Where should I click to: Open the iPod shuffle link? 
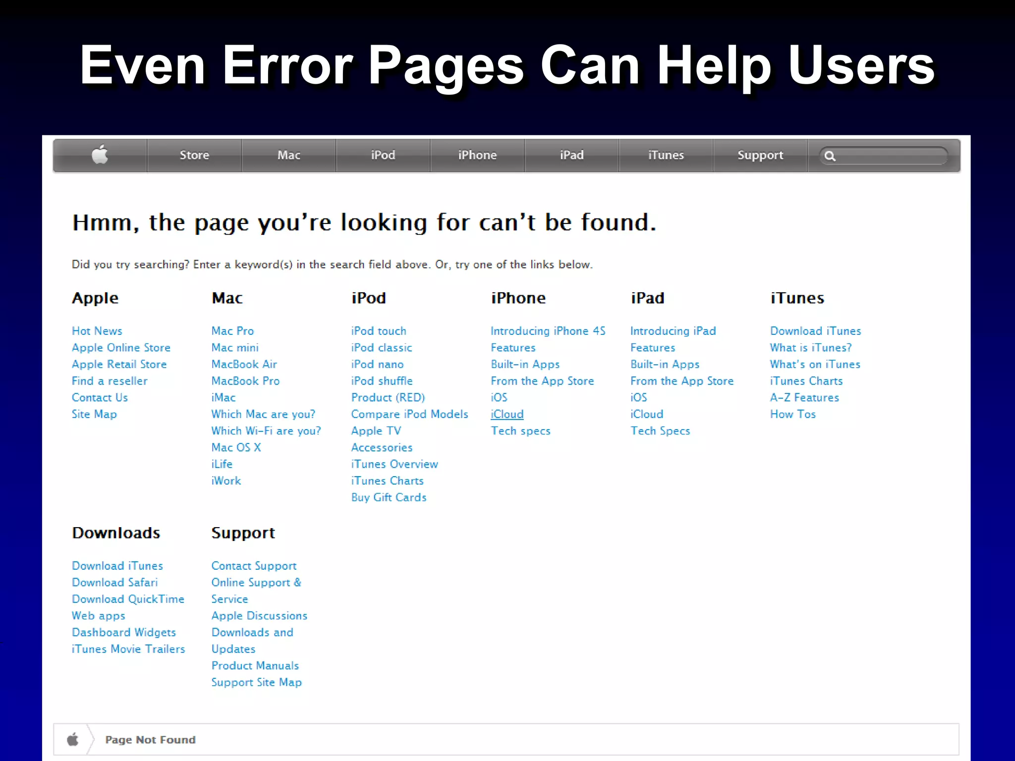click(x=382, y=381)
